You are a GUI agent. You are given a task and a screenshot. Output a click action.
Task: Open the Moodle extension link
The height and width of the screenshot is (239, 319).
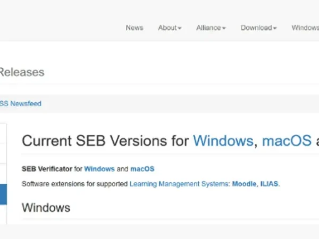[x=244, y=184]
